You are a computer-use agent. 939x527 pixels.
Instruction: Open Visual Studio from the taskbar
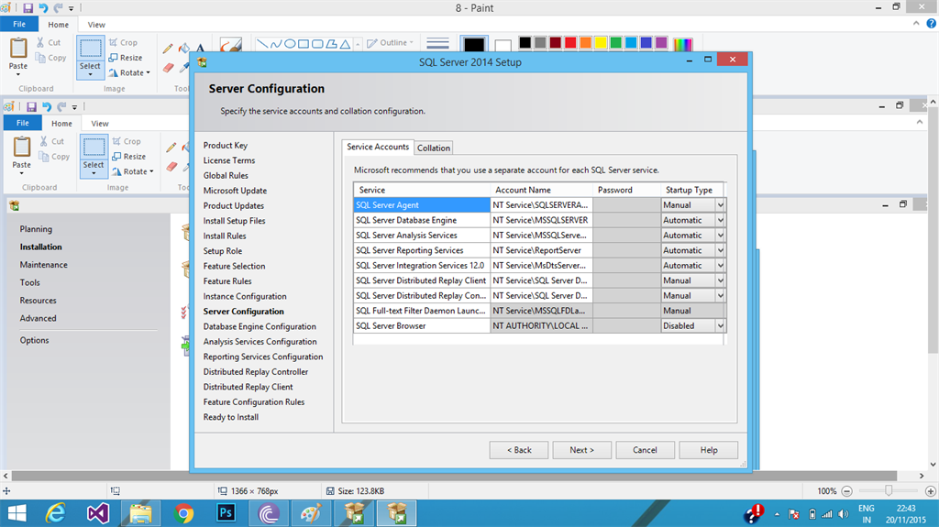point(98,513)
